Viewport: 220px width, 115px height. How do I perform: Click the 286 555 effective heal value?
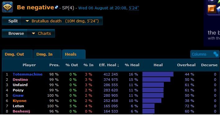point(111,85)
